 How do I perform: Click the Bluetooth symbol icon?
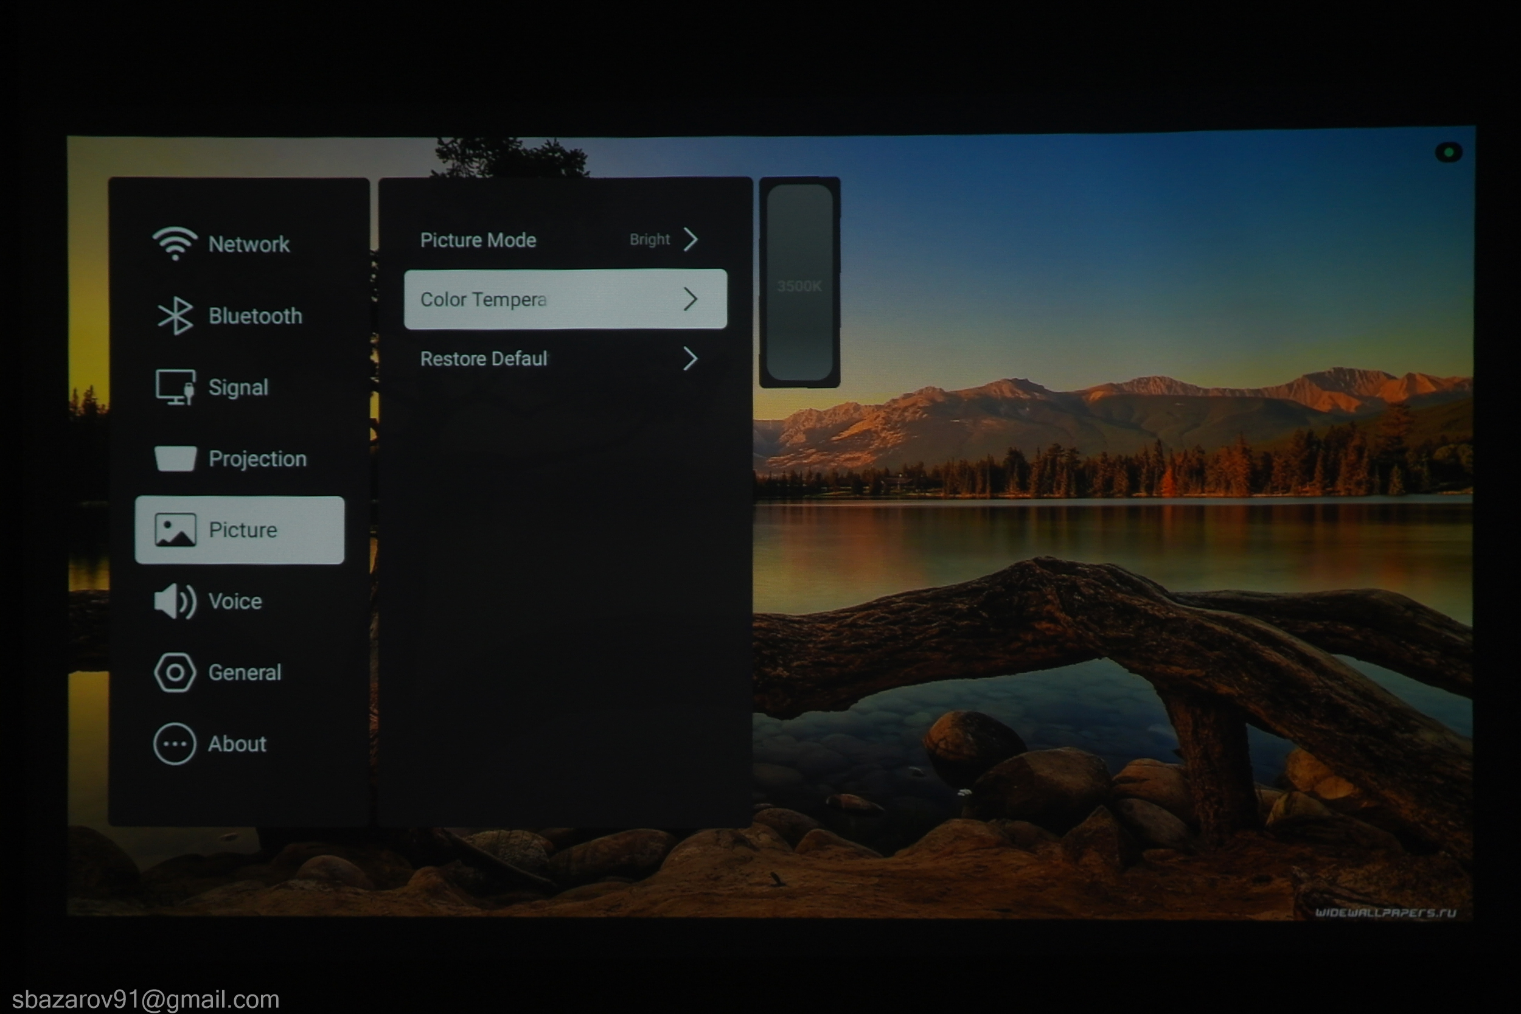pos(175,316)
